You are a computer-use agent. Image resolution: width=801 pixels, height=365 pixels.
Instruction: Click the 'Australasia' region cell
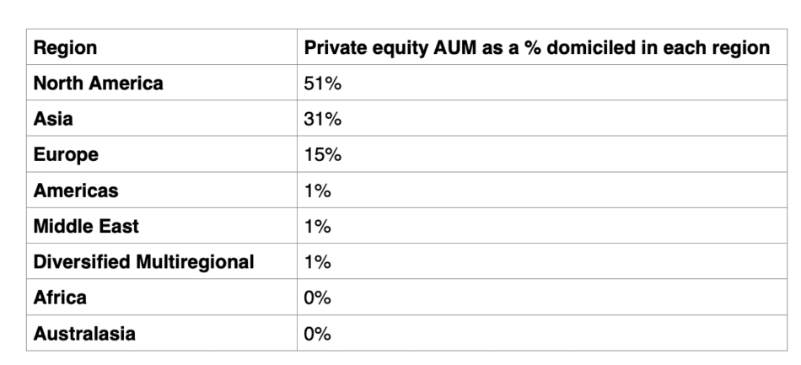coord(83,333)
